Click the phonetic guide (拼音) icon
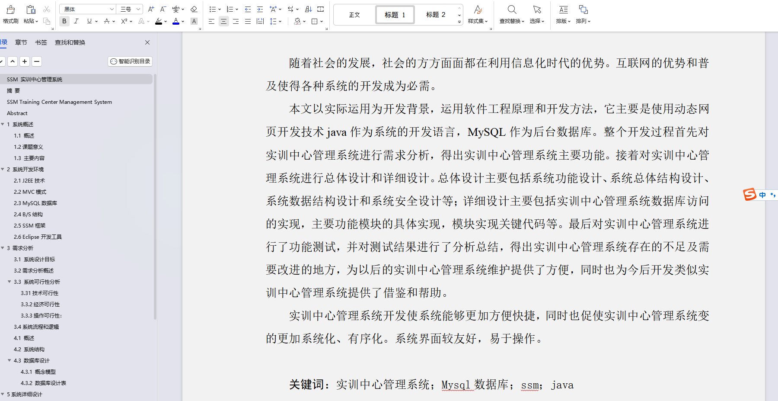Viewport: 778px width, 401px height. tap(176, 9)
